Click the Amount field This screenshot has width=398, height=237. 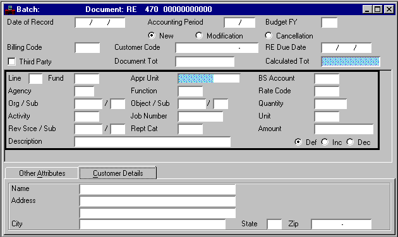pyautogui.click(x=344, y=129)
